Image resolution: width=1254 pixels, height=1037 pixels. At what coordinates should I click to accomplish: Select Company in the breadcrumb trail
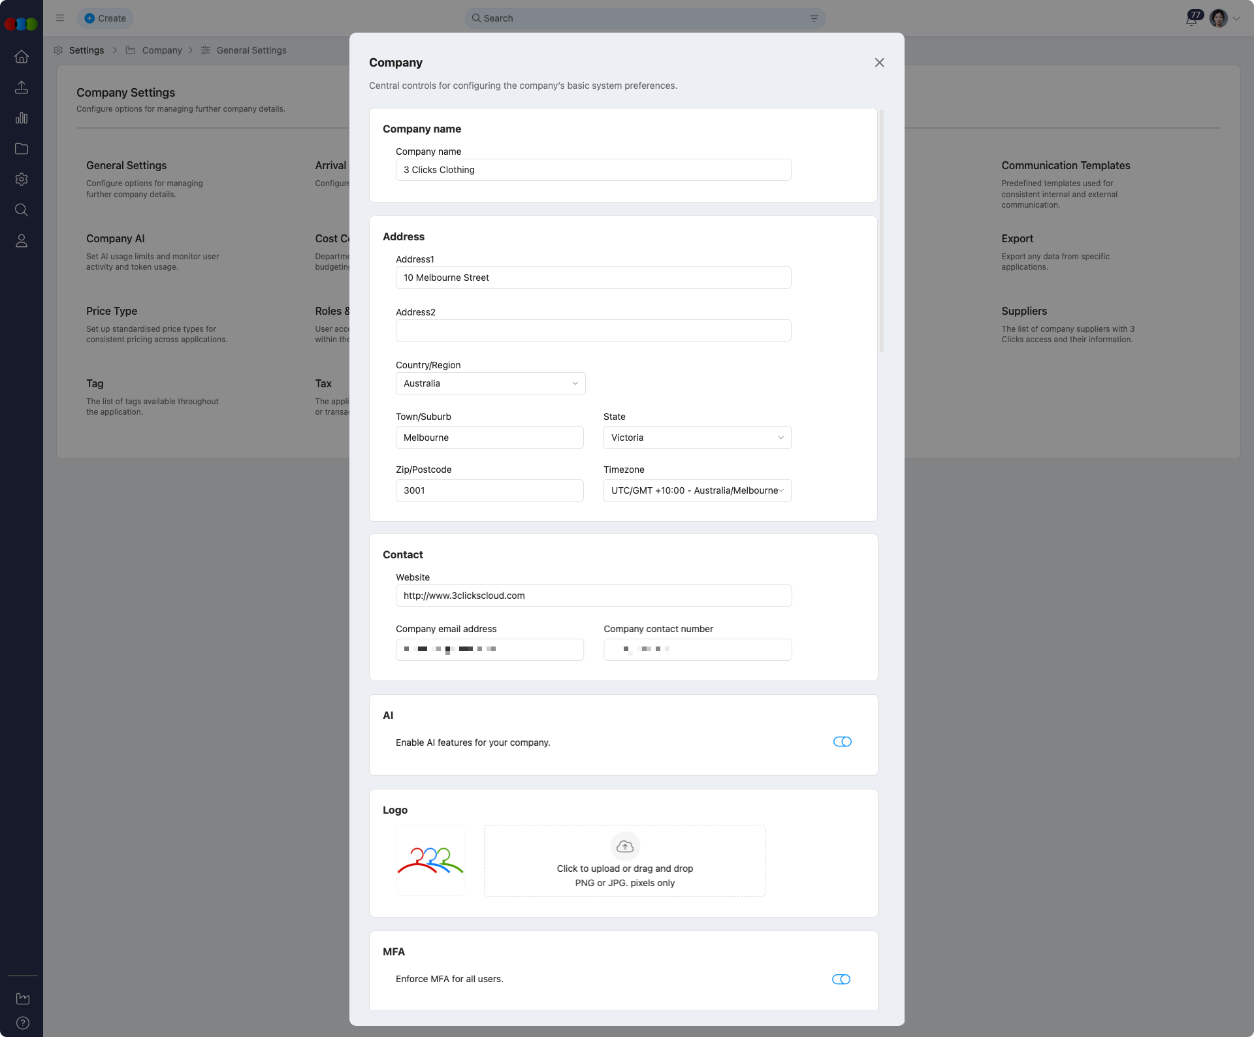click(162, 50)
